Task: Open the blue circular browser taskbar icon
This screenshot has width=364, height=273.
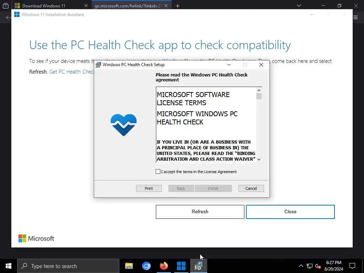Action: [146, 266]
